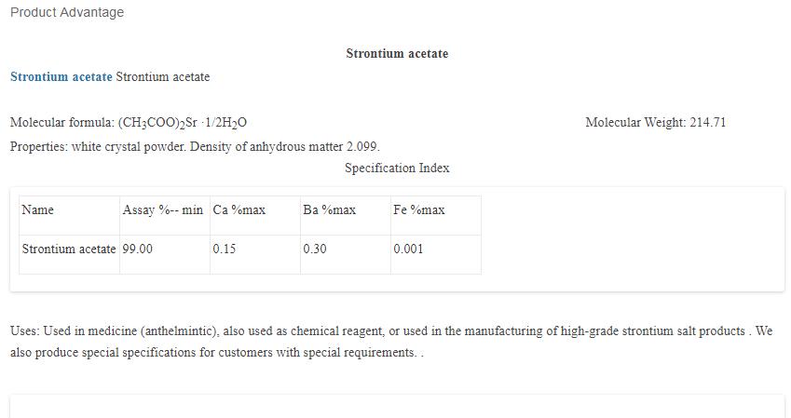
Task: Click the Product Advantage heading
Action: (67, 12)
